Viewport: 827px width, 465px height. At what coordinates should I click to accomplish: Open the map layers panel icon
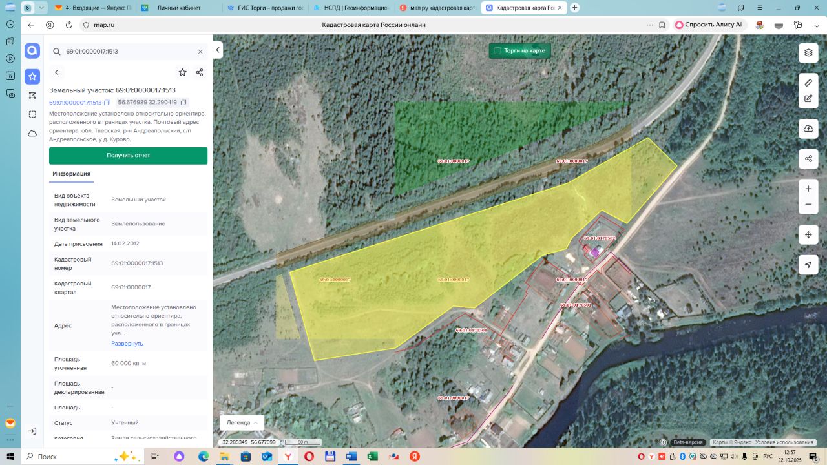(x=808, y=52)
